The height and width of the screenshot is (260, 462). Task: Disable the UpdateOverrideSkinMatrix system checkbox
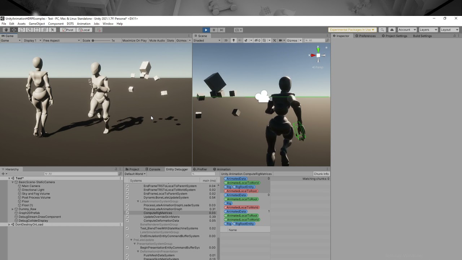pyautogui.click(x=127, y=217)
